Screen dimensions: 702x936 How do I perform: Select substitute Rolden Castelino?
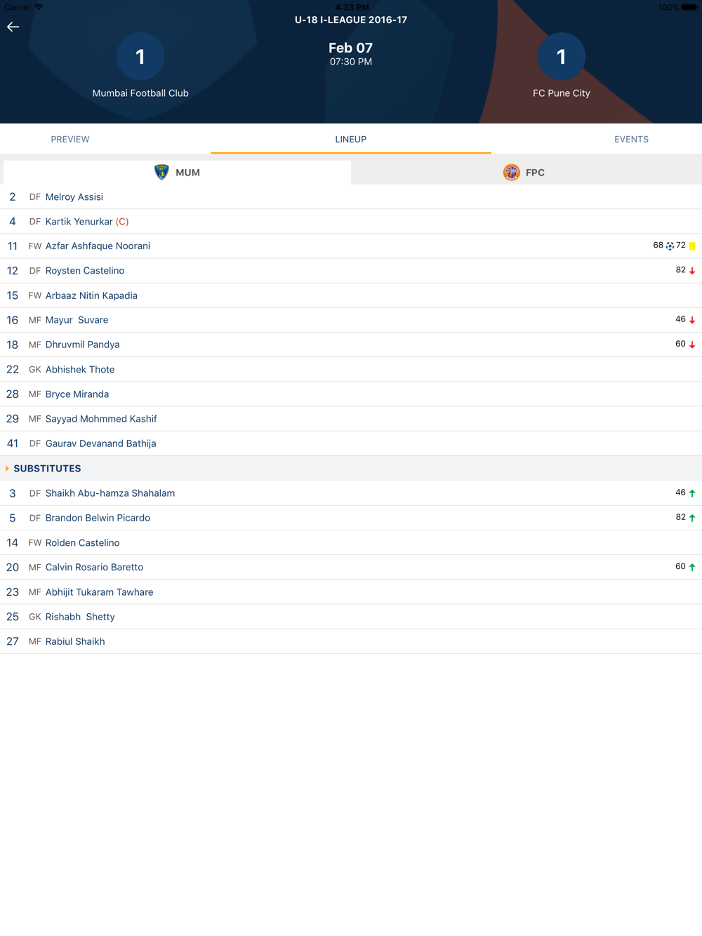tap(351, 542)
